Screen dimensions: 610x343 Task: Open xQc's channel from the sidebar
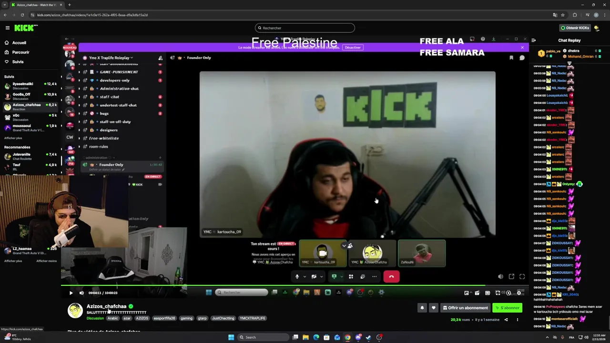click(x=30, y=117)
